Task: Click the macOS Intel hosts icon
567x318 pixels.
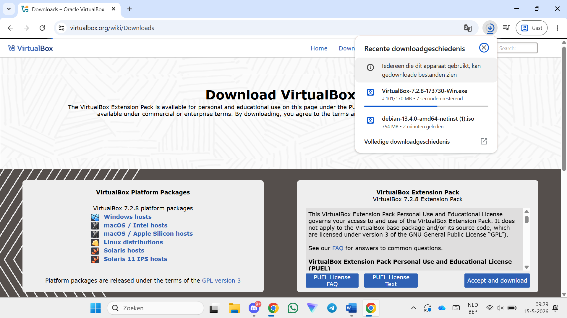Action: tap(95, 226)
